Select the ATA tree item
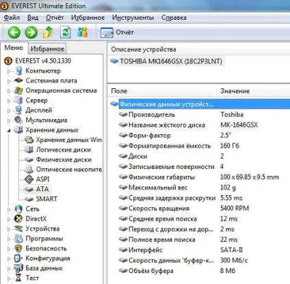290x284 pixels. coord(42,189)
